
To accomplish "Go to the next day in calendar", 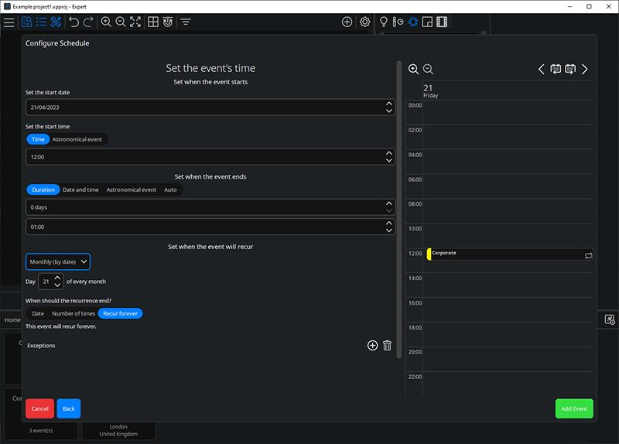I will [585, 70].
